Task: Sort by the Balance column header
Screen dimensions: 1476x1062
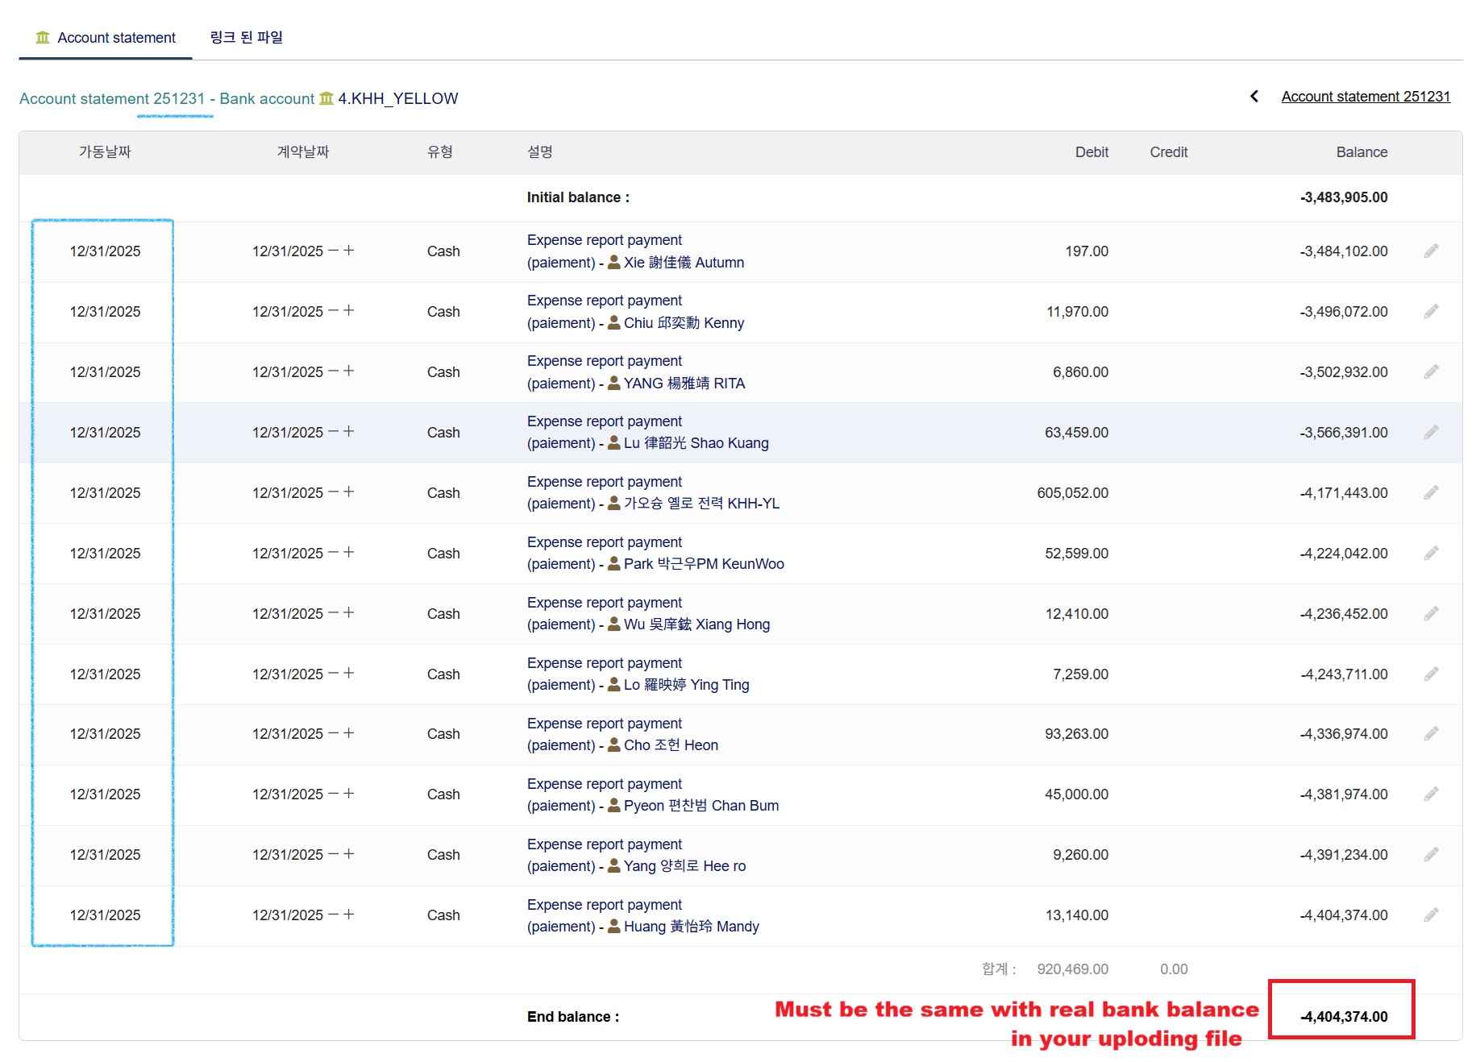Action: click(1361, 152)
